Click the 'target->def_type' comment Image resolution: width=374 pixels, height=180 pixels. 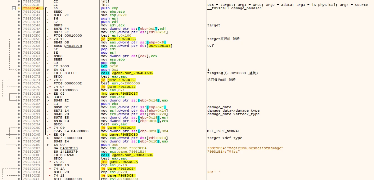pos(225,138)
